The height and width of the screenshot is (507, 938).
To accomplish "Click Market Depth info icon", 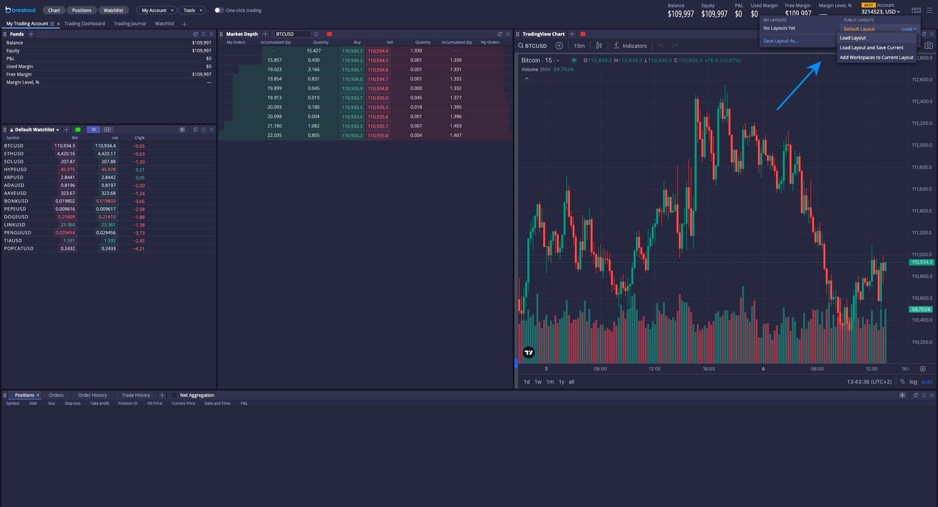I will [x=316, y=34].
